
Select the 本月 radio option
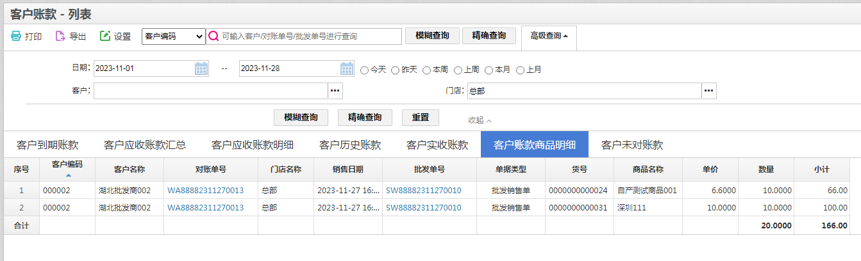click(489, 70)
